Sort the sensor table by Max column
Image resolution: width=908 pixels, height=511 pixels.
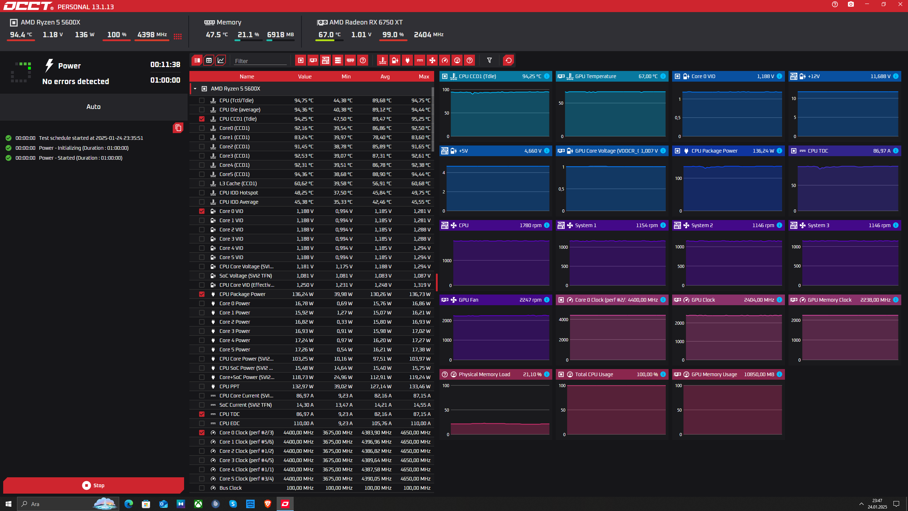pos(424,77)
